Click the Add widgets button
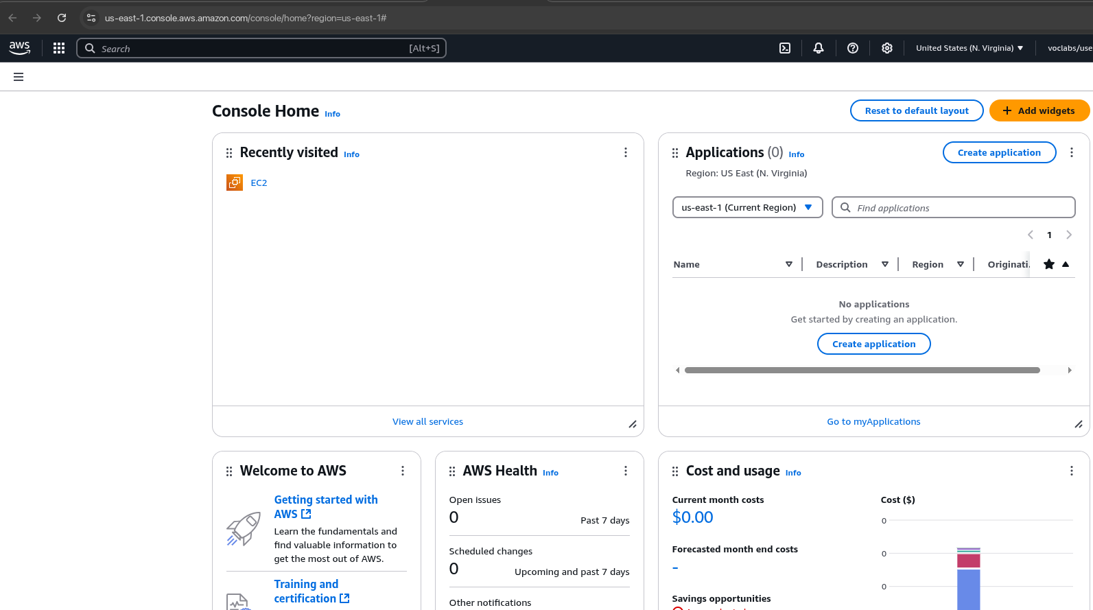The height and width of the screenshot is (610, 1093). tap(1039, 110)
